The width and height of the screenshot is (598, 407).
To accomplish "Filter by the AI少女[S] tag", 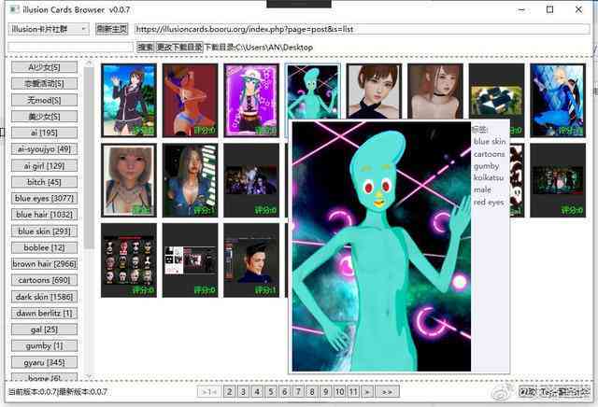I will pos(44,67).
